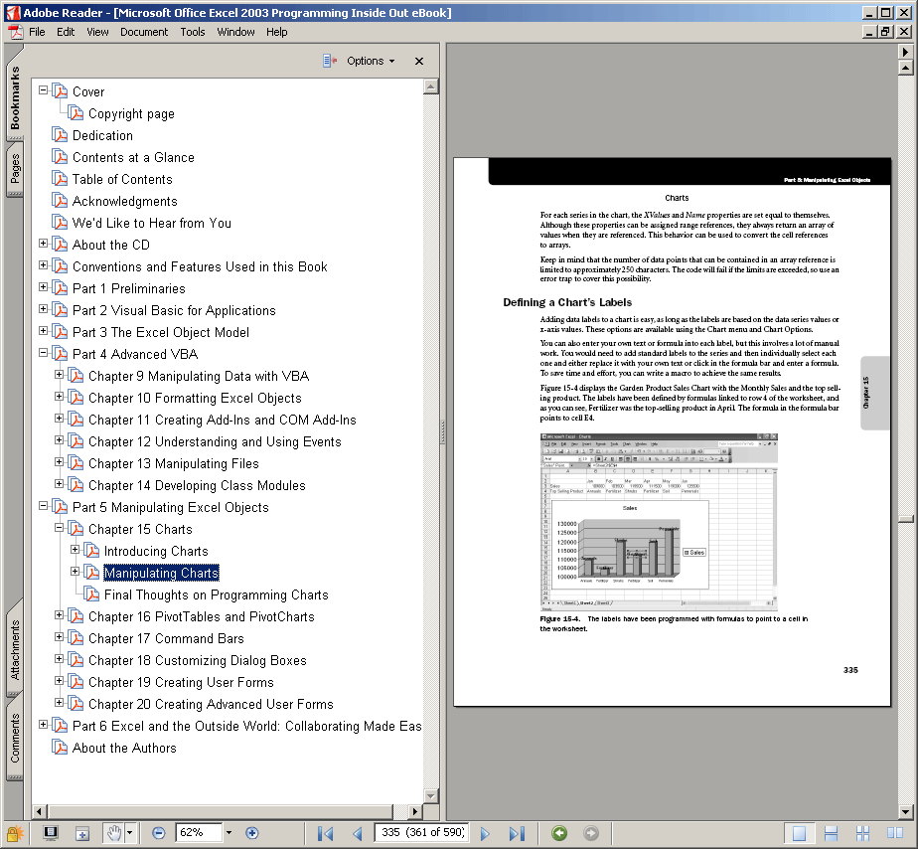Click the full screen view icon

51,833
